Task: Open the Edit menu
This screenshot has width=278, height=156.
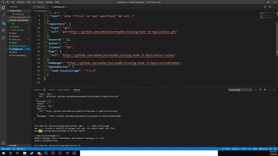Action: 13,2
